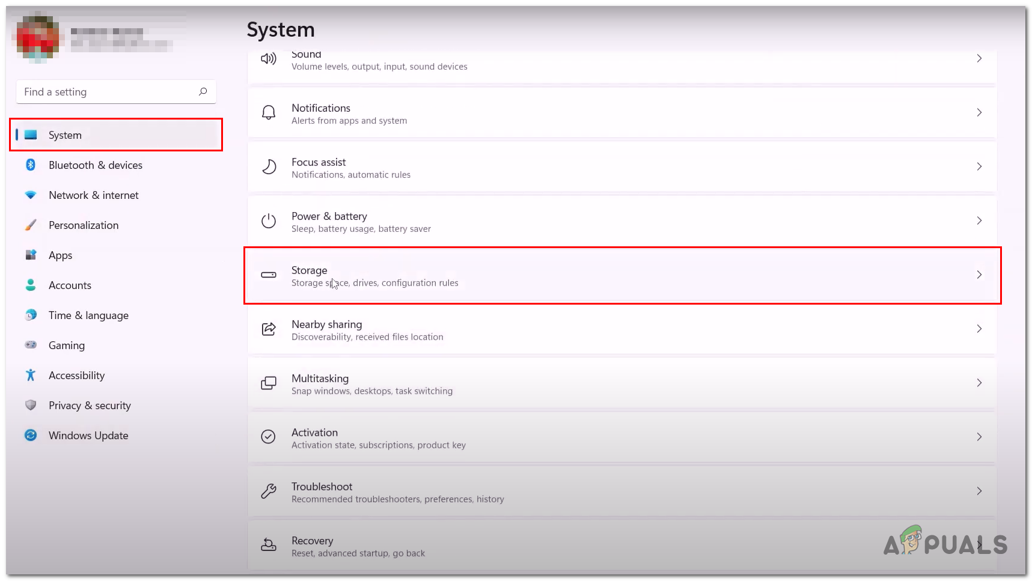Screen dimensions: 1032x581
Task: Expand the Focus assist chevron
Action: 979,166
